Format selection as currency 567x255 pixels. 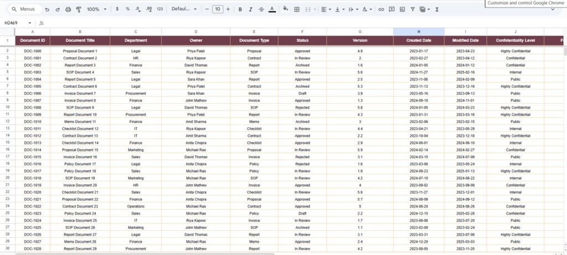pyautogui.click(x=117, y=9)
